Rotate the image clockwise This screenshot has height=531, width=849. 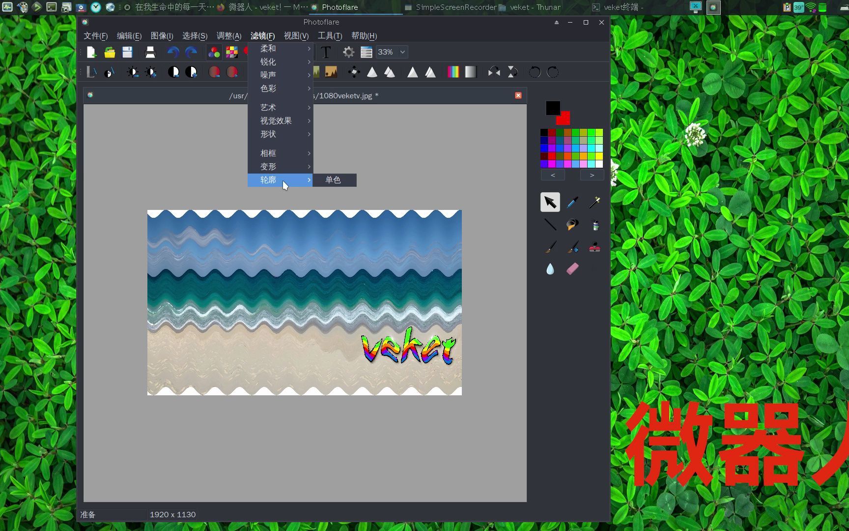pyautogui.click(x=553, y=72)
